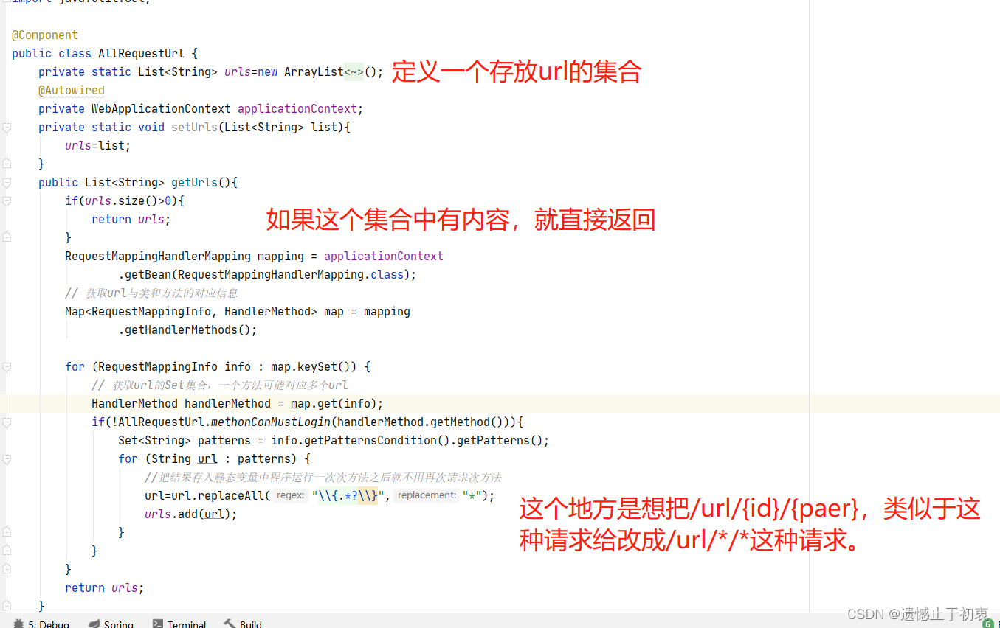Click handlerMethod variable declaration
1000x628 pixels.
click(228, 404)
